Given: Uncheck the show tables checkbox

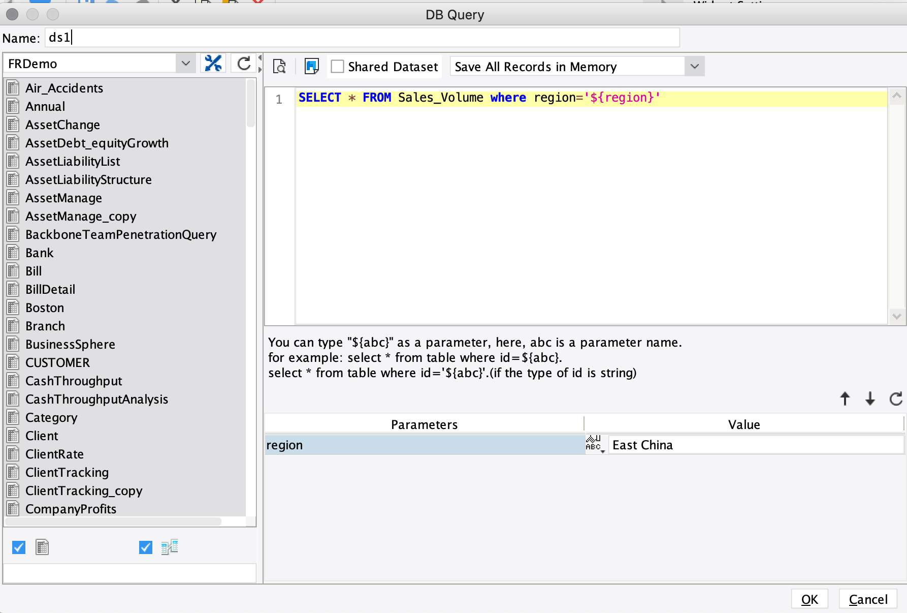Looking at the screenshot, I should pos(19,547).
